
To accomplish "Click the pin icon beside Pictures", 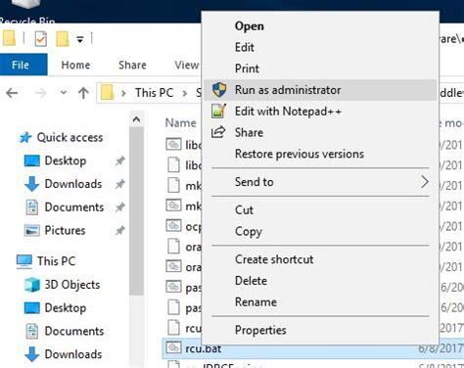I will click(x=120, y=231).
